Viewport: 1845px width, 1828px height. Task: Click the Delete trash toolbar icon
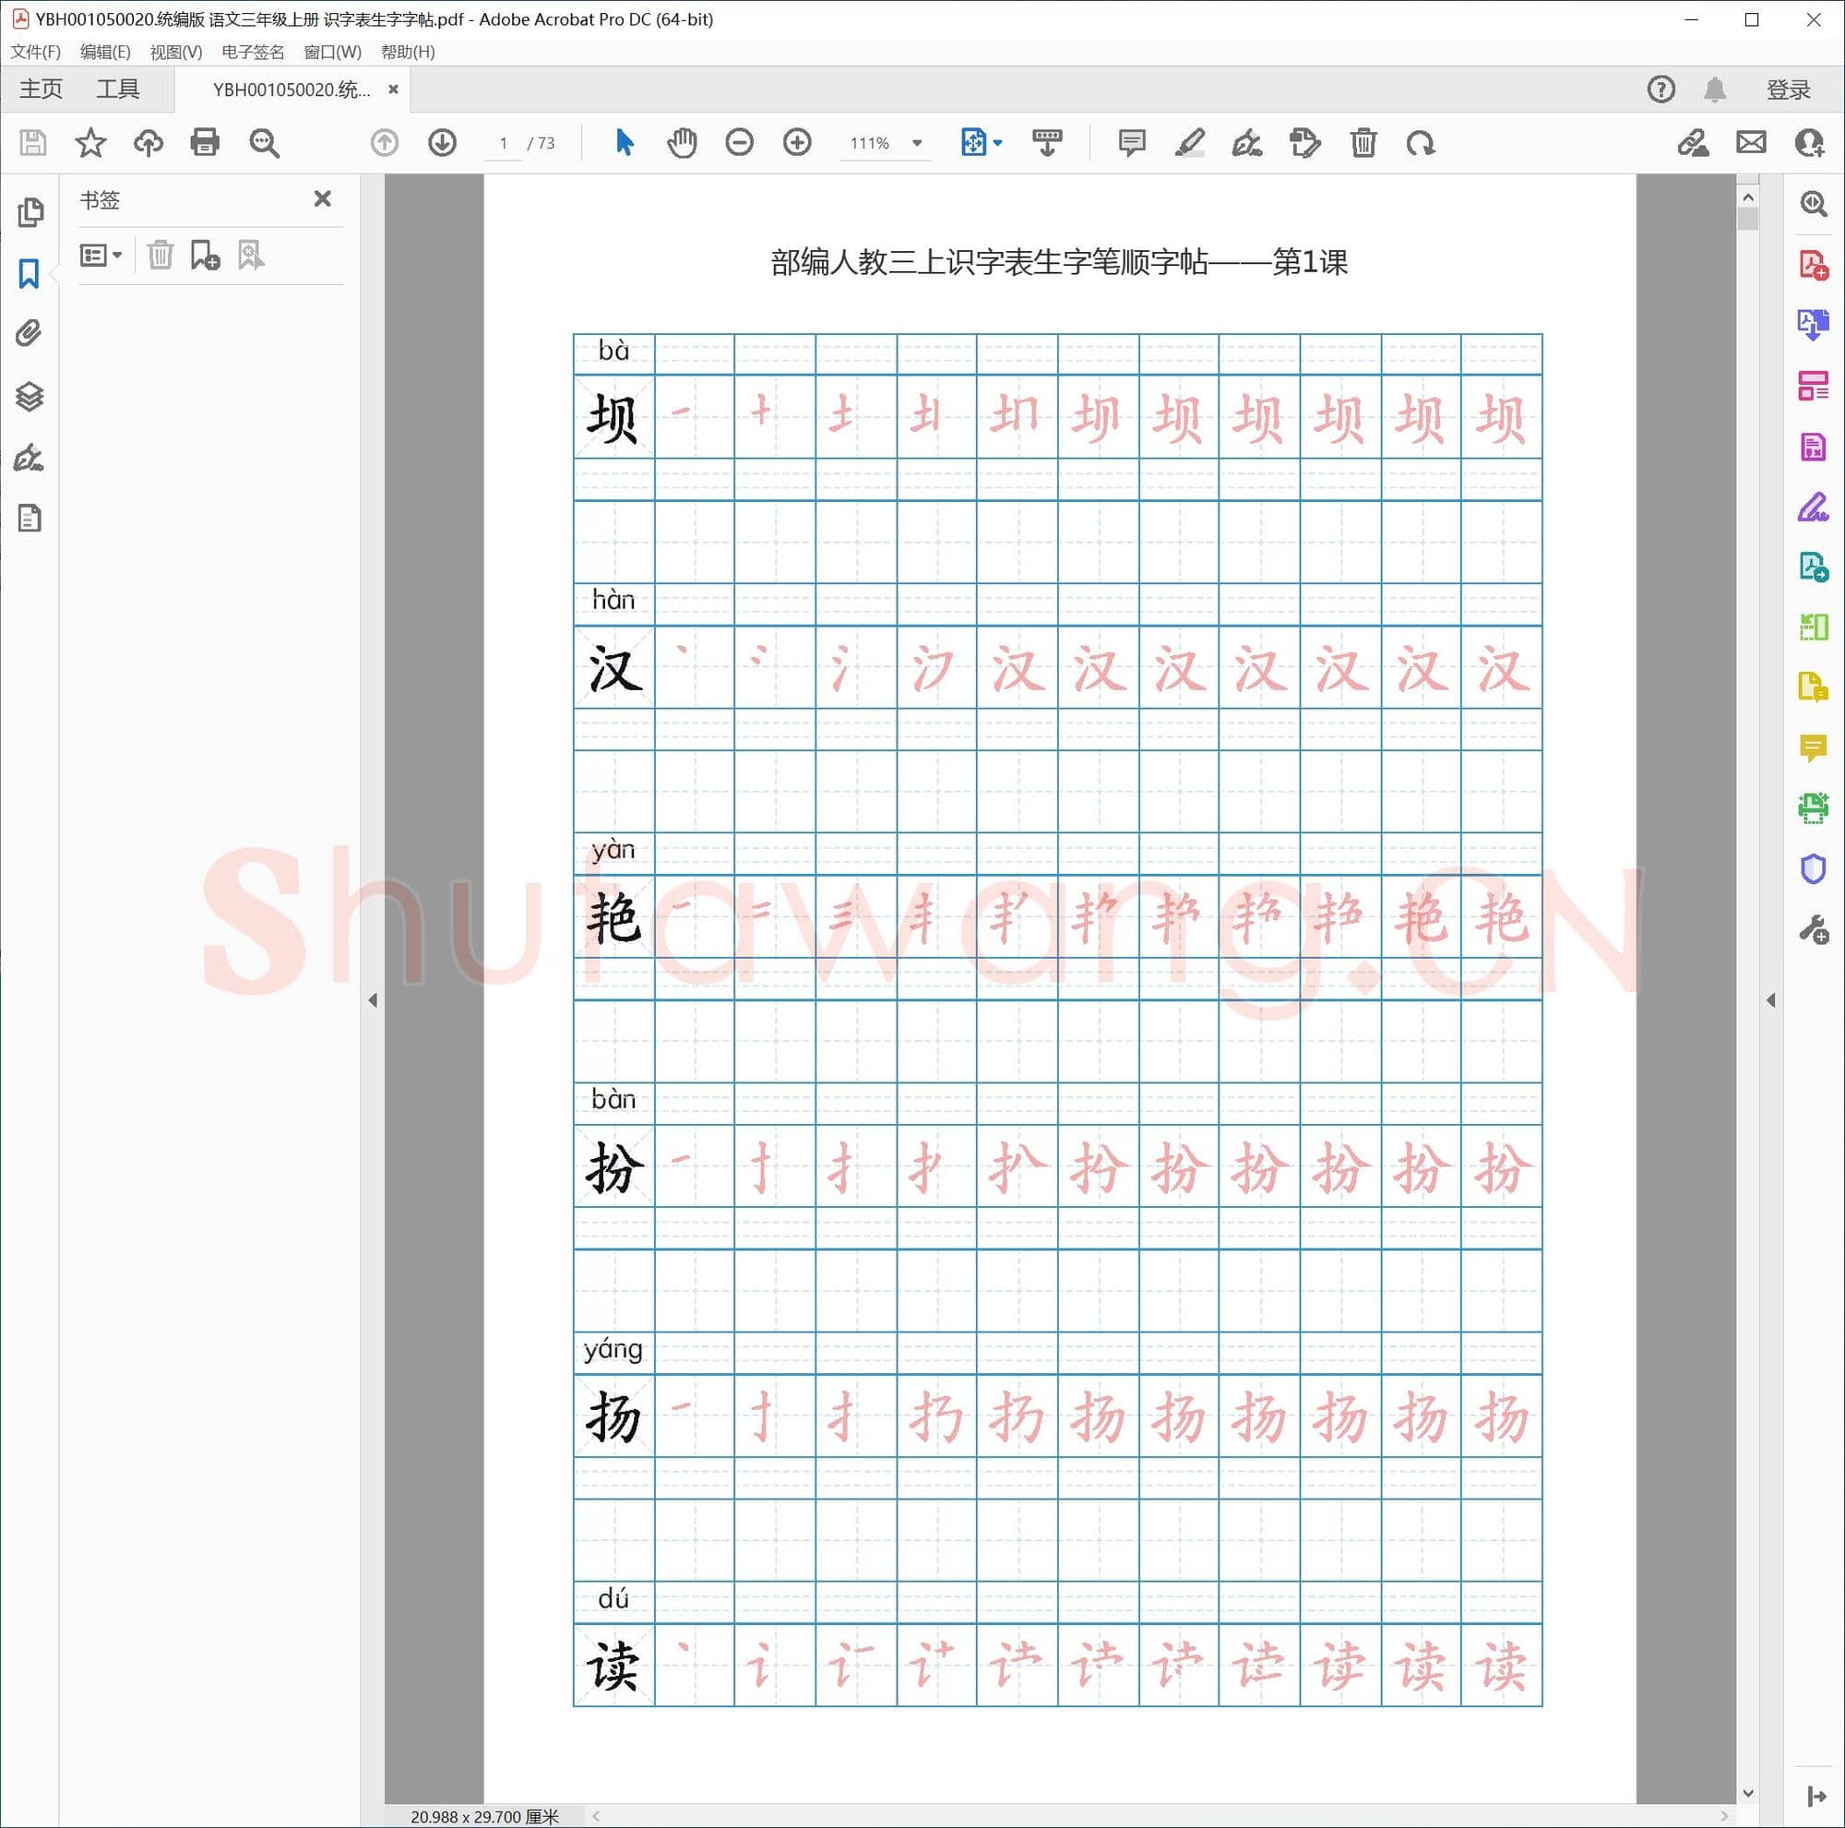(1363, 143)
